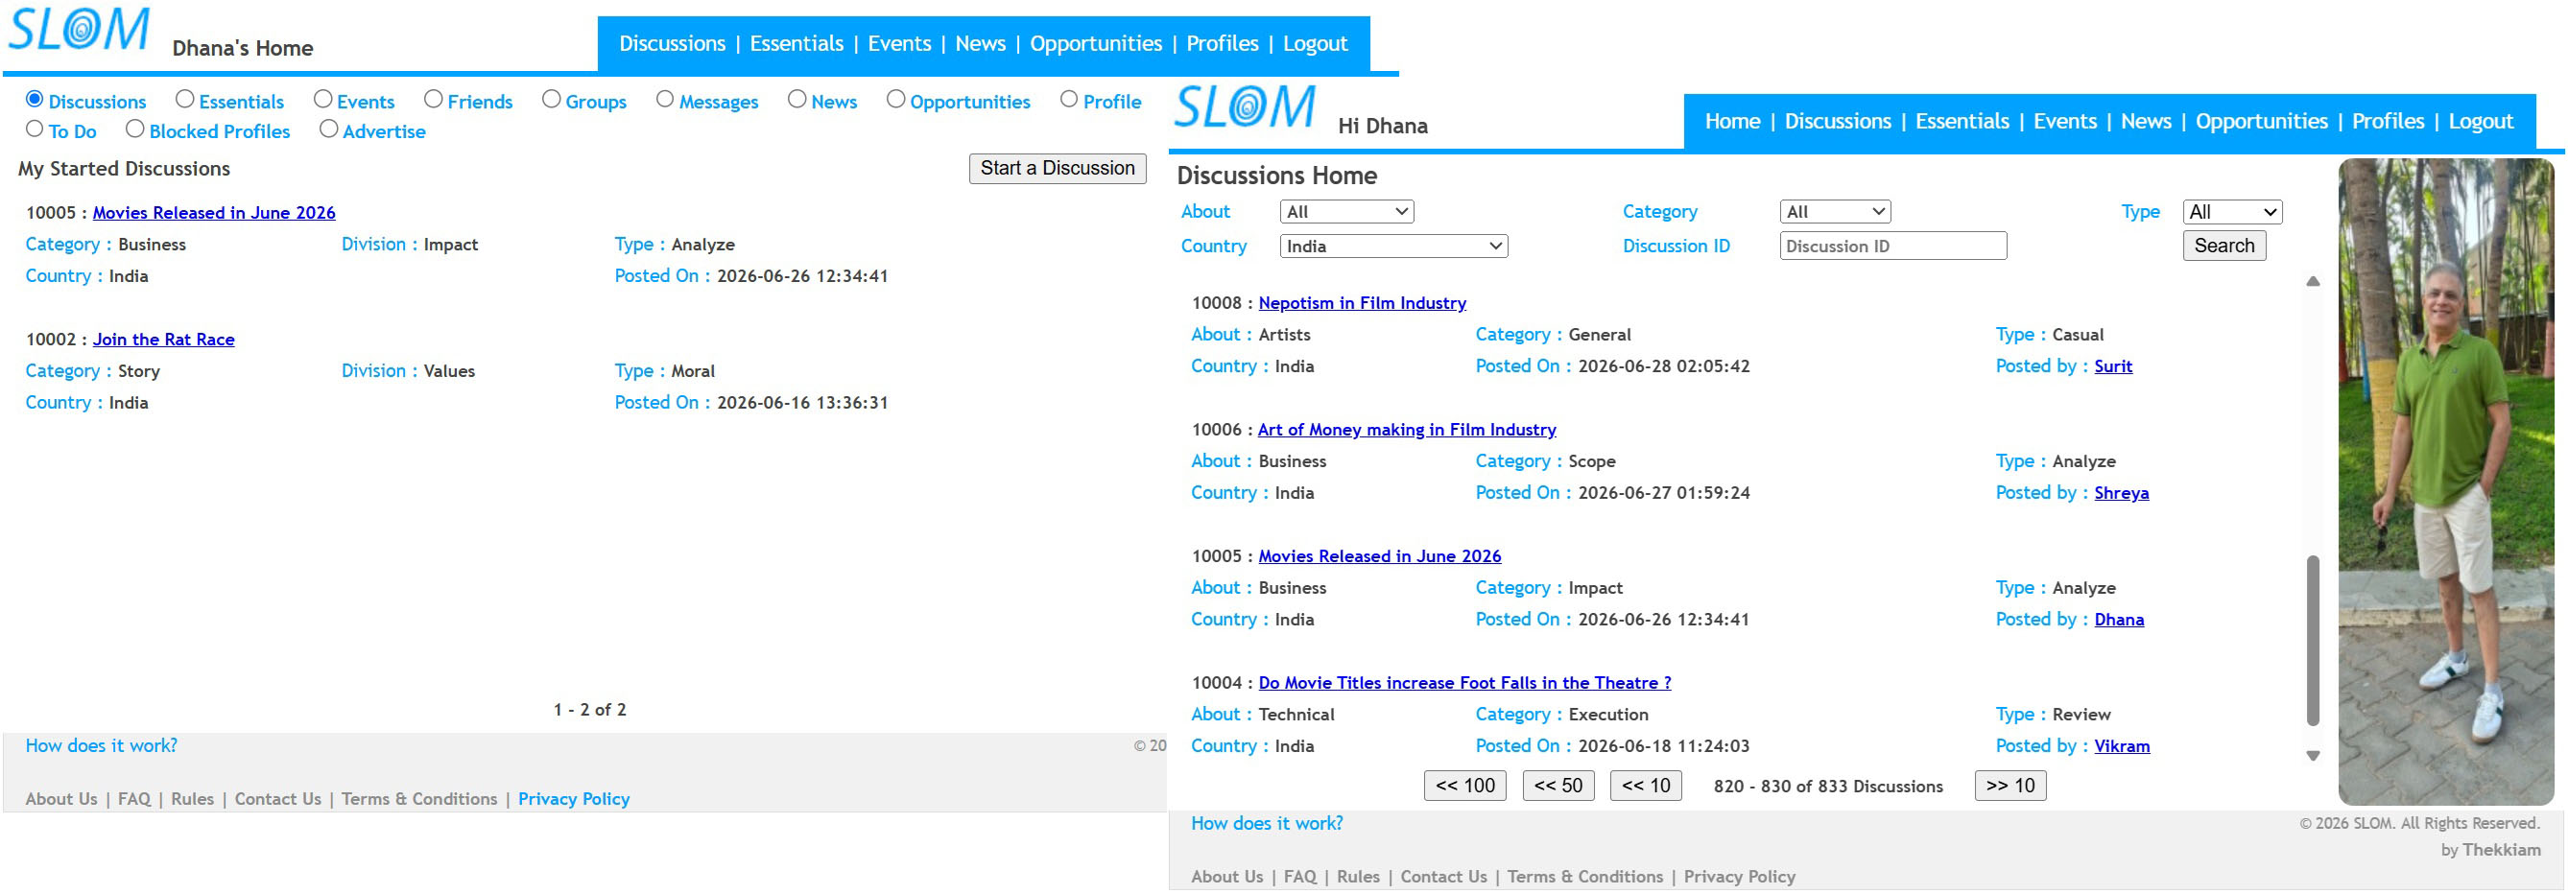Choose the News radio option on Dhana's Home
The image size is (2568, 894).
797,99
